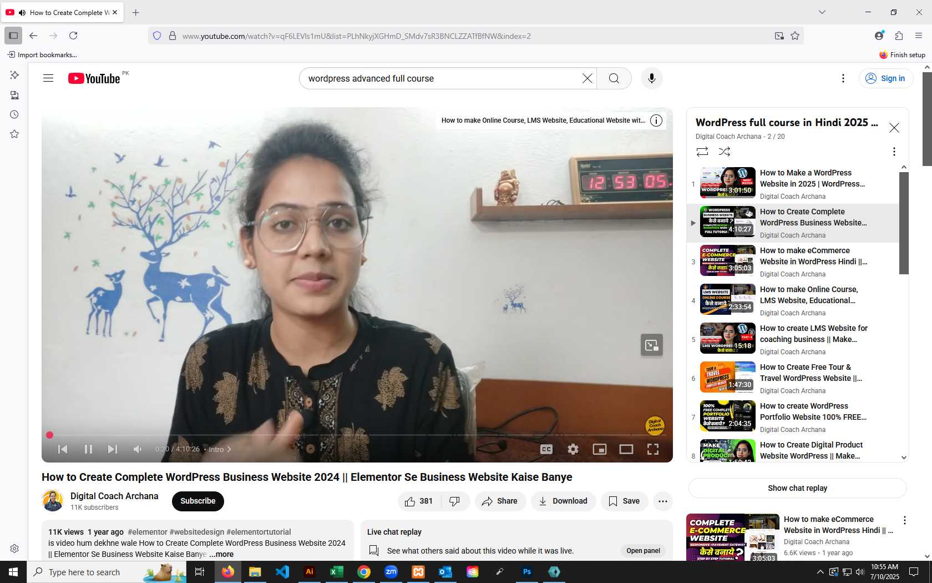Open Firefox sidebar synced tabs icon
The height and width of the screenshot is (583, 932).
pos(14,95)
